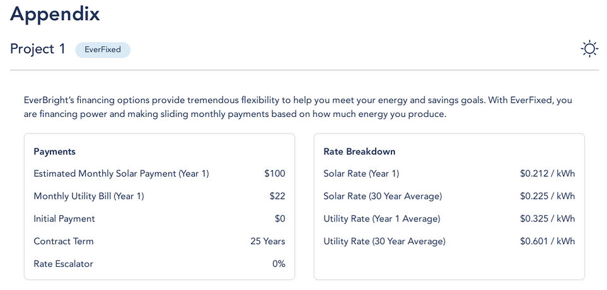Click the sun icon beside Project 1

(x=589, y=49)
